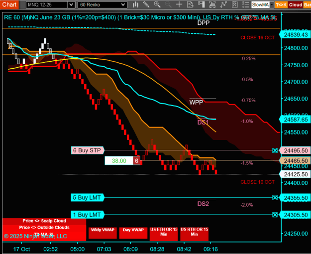
Task: Open the chart Properties clipboard icon
Action: point(235,4)
